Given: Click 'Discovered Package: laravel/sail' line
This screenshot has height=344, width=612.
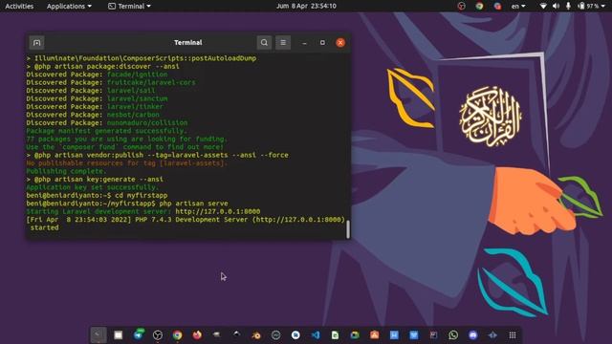Looking at the screenshot, I should click(91, 91).
